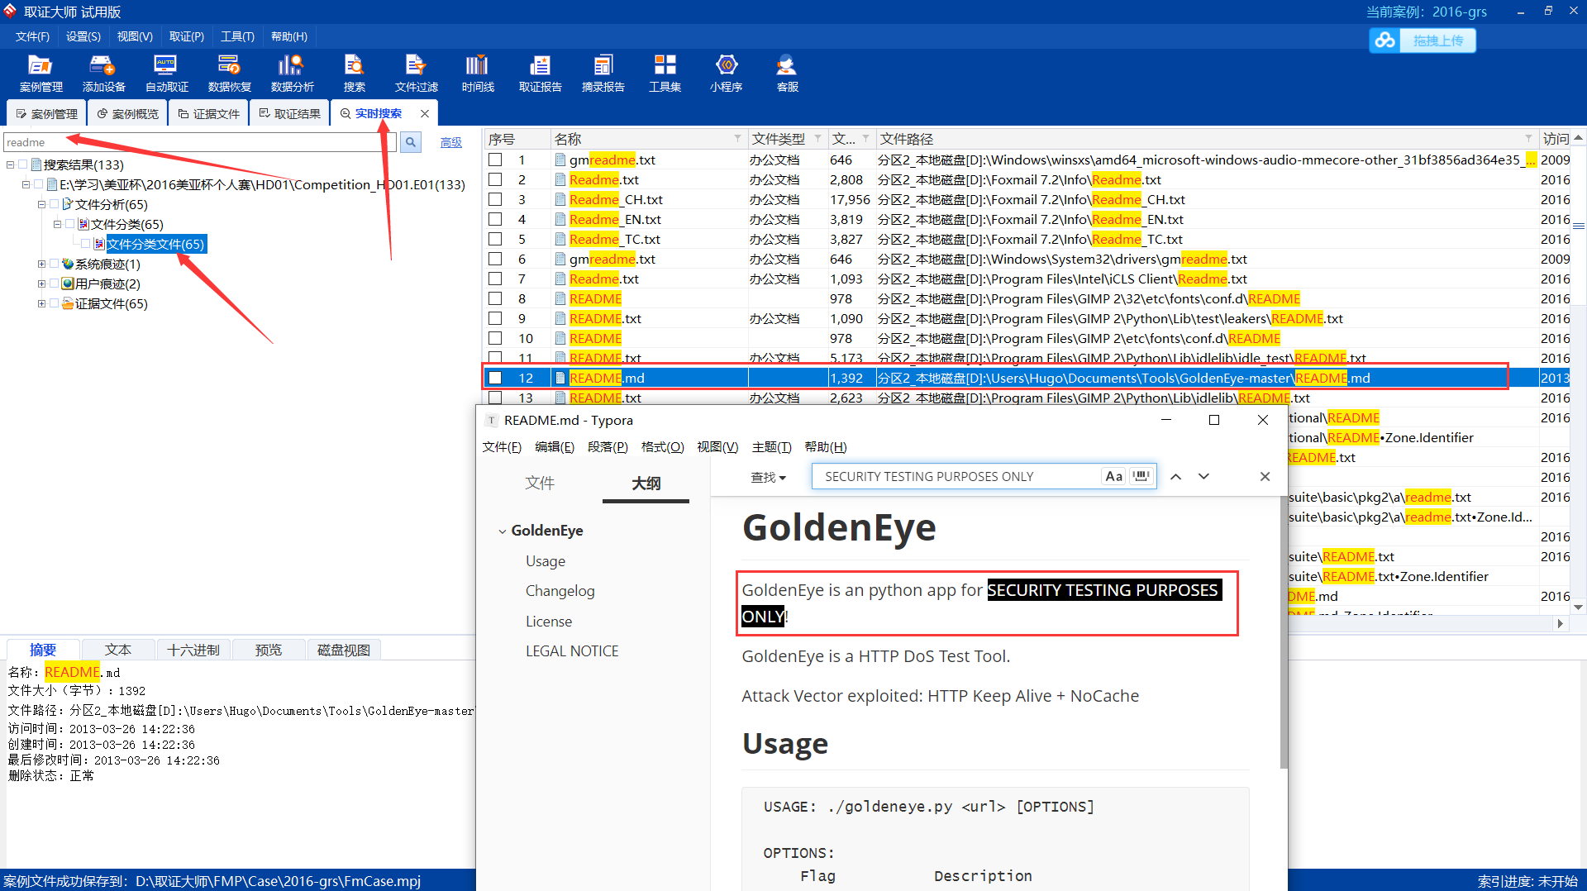Screen dimensions: 1587x891
Task: Open the 摘录报告 tool
Action: click(603, 73)
